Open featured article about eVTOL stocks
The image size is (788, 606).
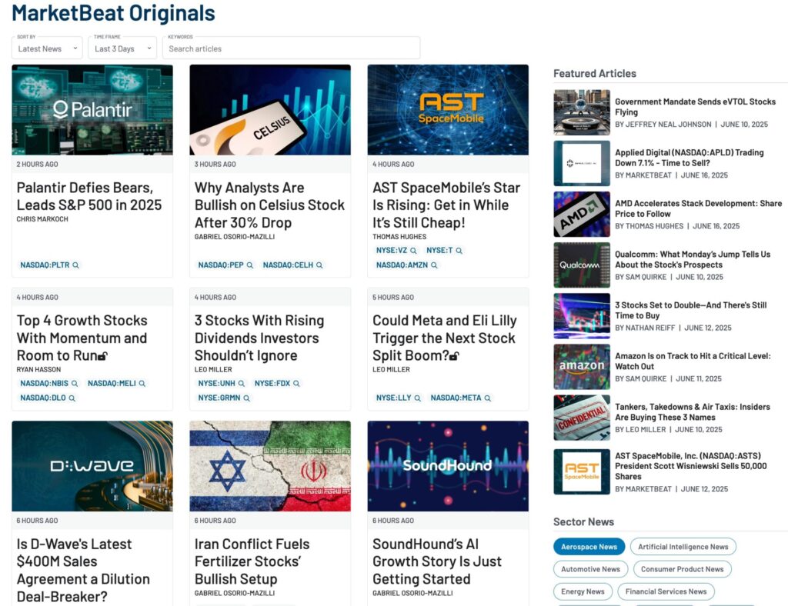pos(695,107)
